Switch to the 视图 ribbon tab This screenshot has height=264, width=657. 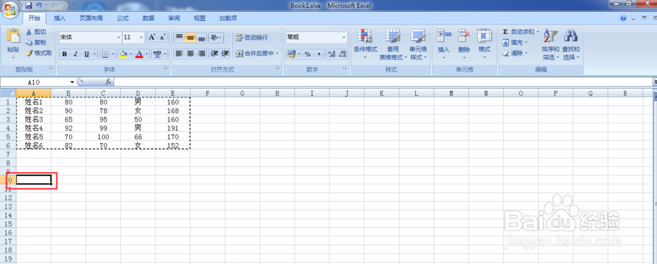point(200,18)
